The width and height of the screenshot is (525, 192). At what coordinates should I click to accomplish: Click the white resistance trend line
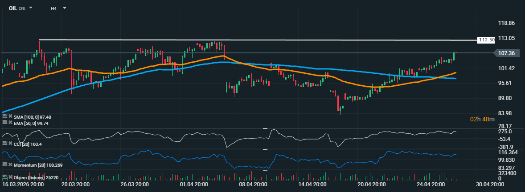pos(267,40)
